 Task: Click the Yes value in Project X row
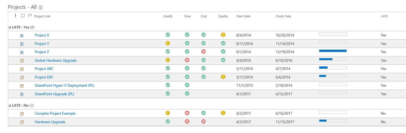click(384, 35)
